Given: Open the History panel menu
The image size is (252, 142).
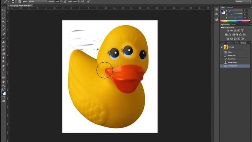Looking at the screenshot, I should [x=250, y=43].
